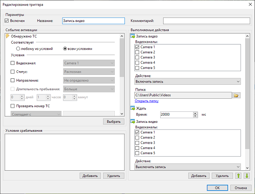Confirm the dialog with OK

218,188
